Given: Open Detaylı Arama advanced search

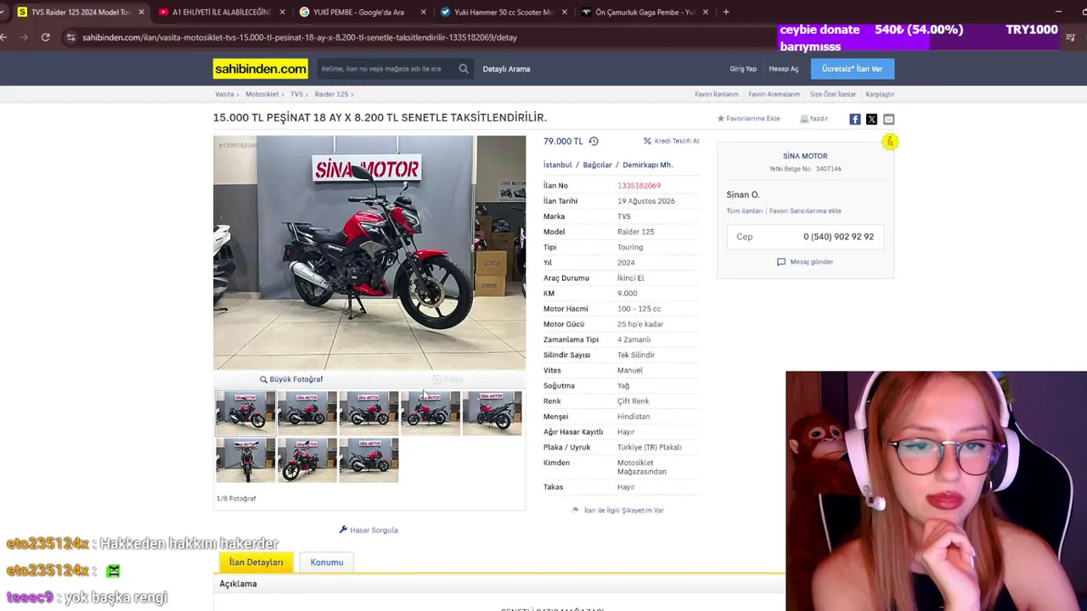Looking at the screenshot, I should click(506, 69).
